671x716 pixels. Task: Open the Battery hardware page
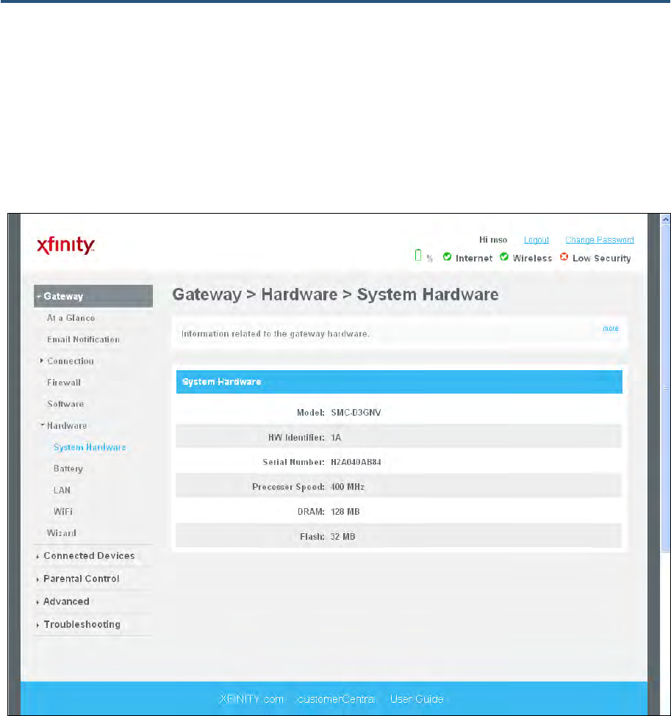click(68, 469)
